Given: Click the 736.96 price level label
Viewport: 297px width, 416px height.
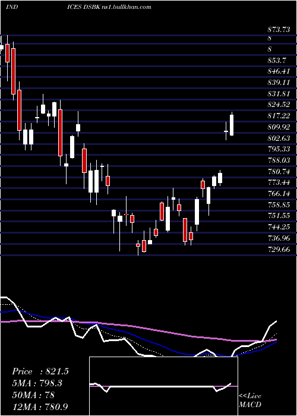Looking at the screenshot, I should tap(279, 238).
